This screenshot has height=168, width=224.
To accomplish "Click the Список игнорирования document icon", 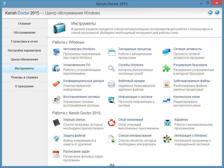I will click(111, 138).
